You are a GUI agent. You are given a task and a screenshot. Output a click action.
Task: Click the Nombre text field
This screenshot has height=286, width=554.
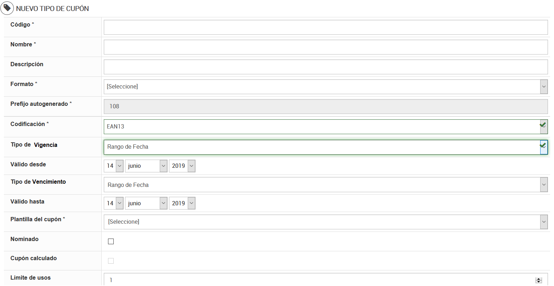pyautogui.click(x=326, y=47)
